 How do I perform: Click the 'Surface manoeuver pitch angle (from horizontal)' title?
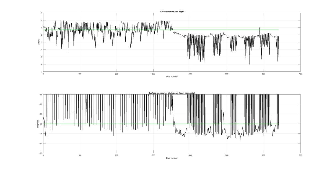pos(172,93)
